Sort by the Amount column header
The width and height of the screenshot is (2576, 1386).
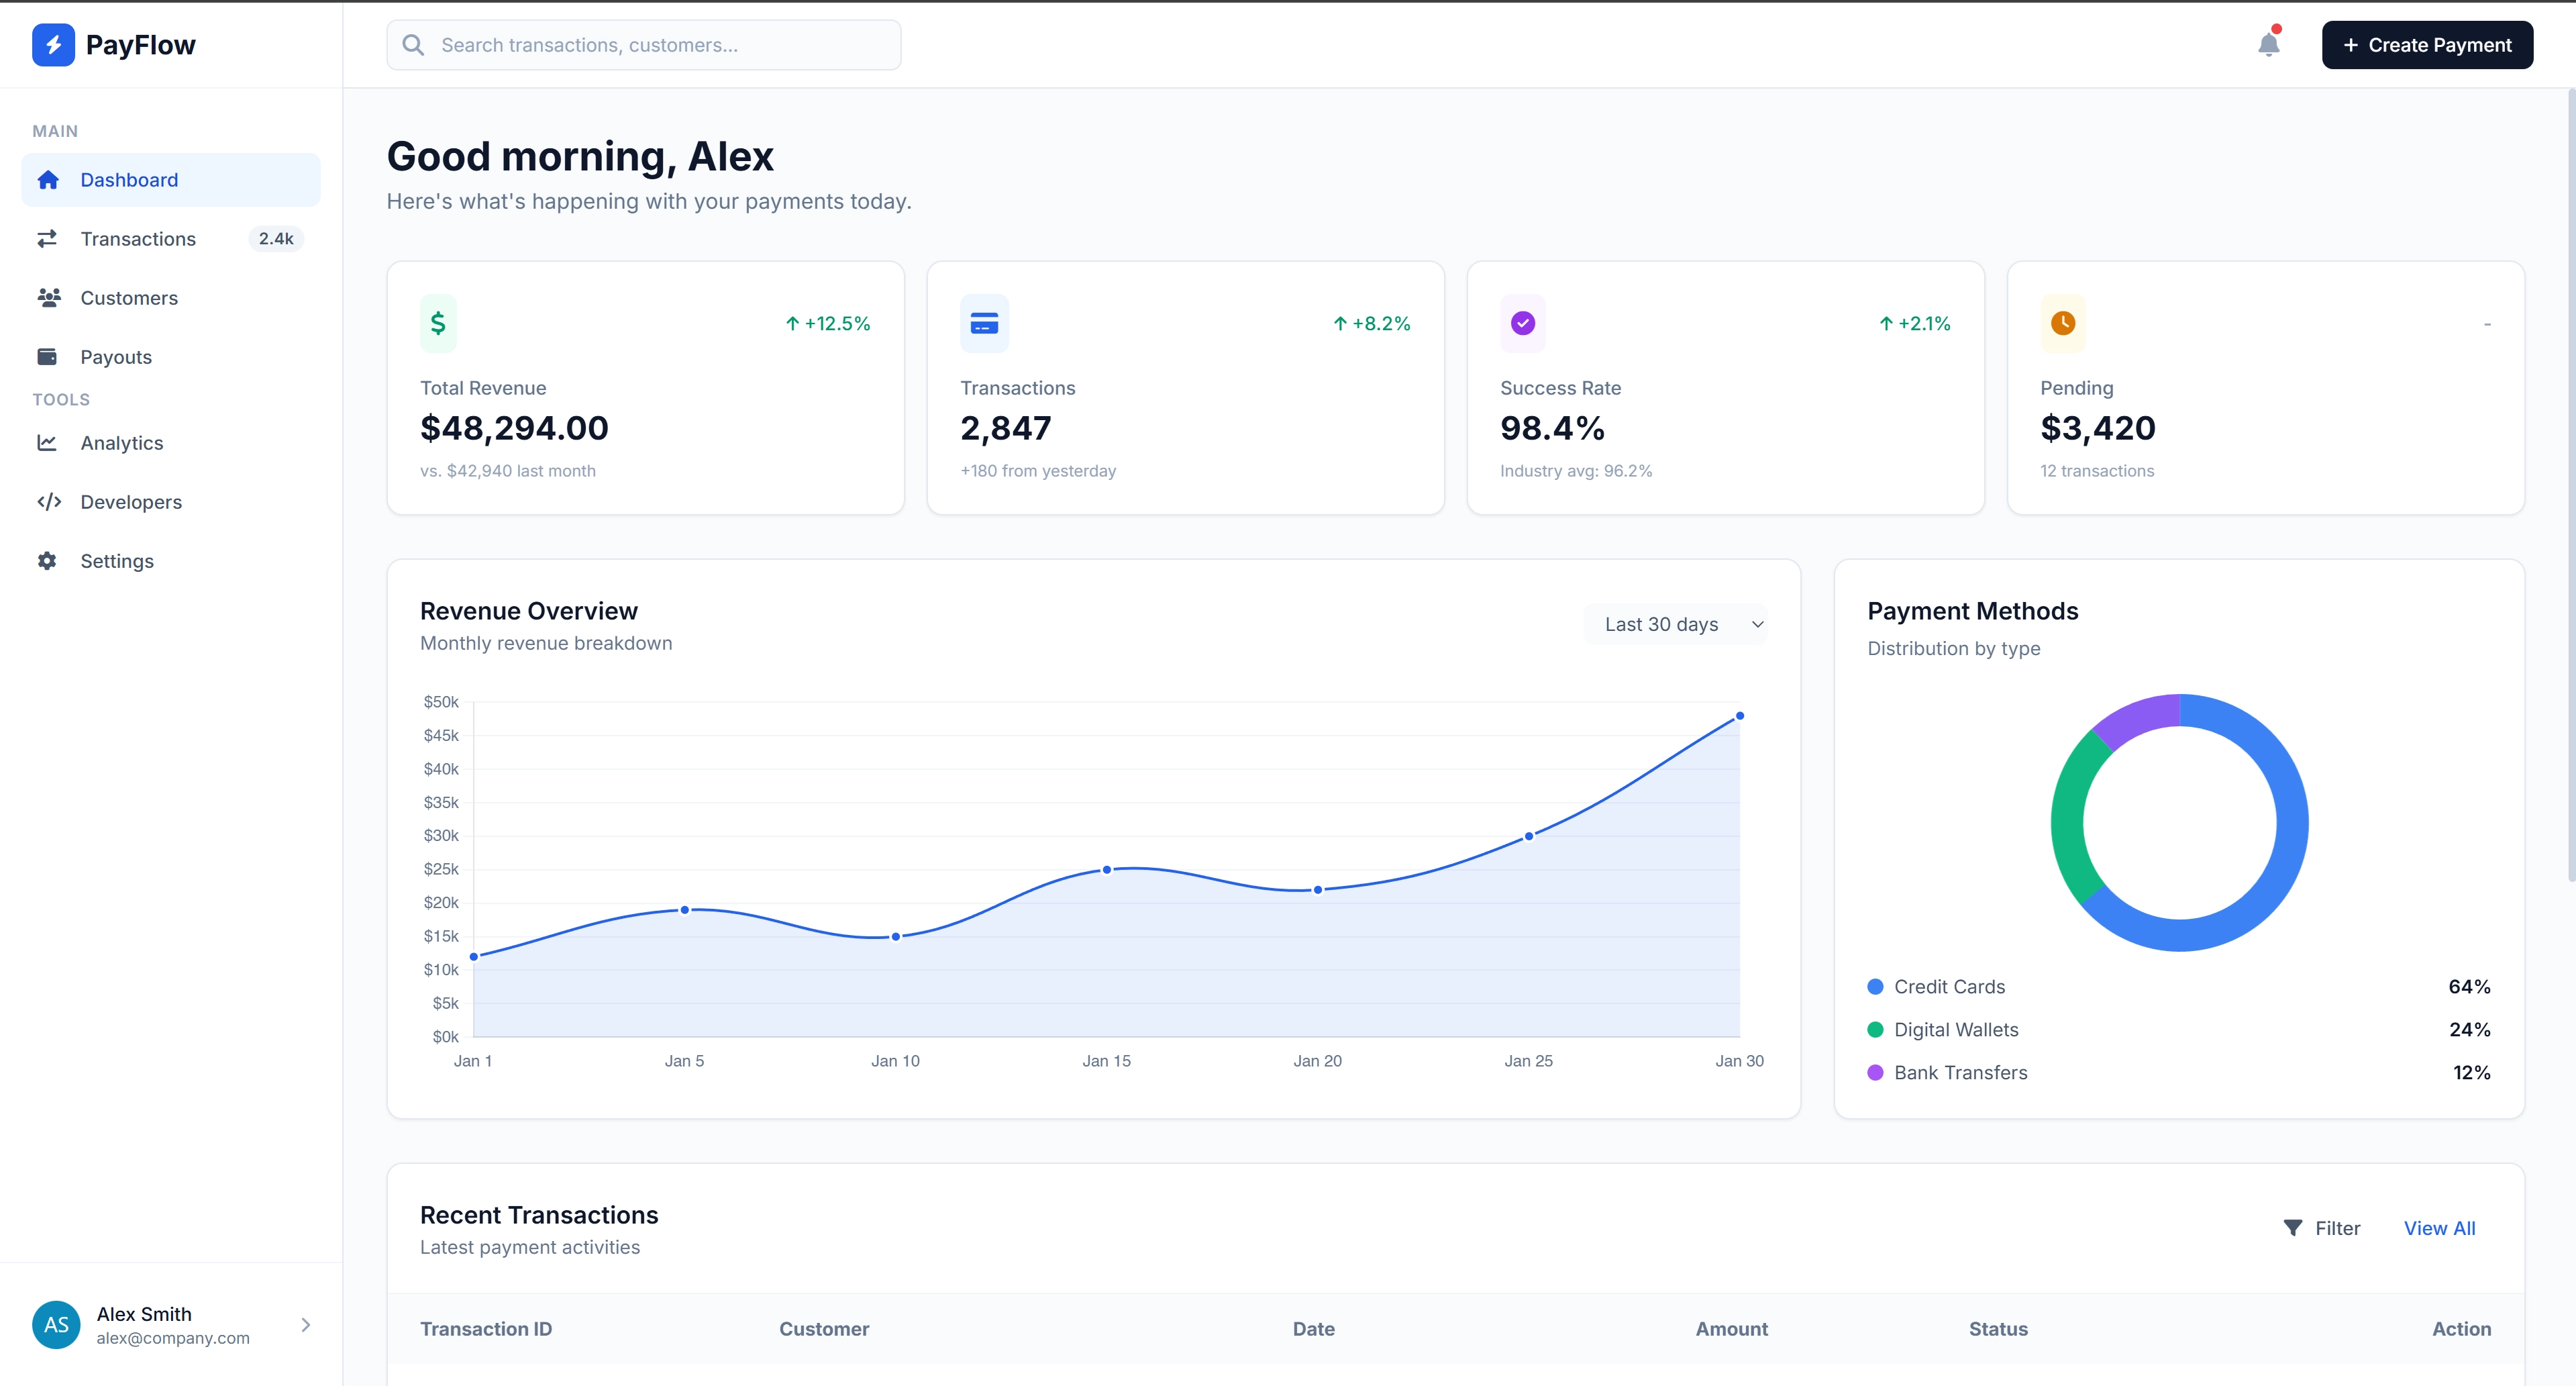1731,1329
